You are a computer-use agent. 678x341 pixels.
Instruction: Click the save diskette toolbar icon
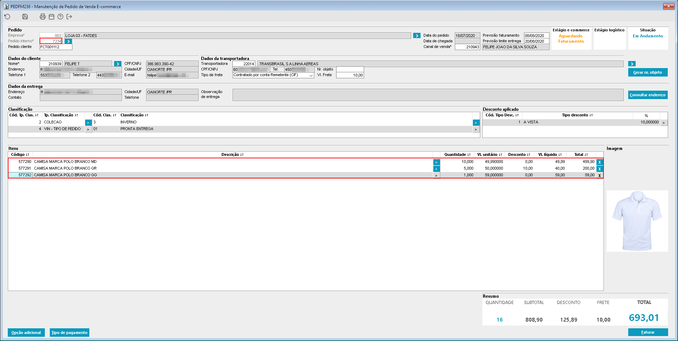pyautogui.click(x=25, y=17)
